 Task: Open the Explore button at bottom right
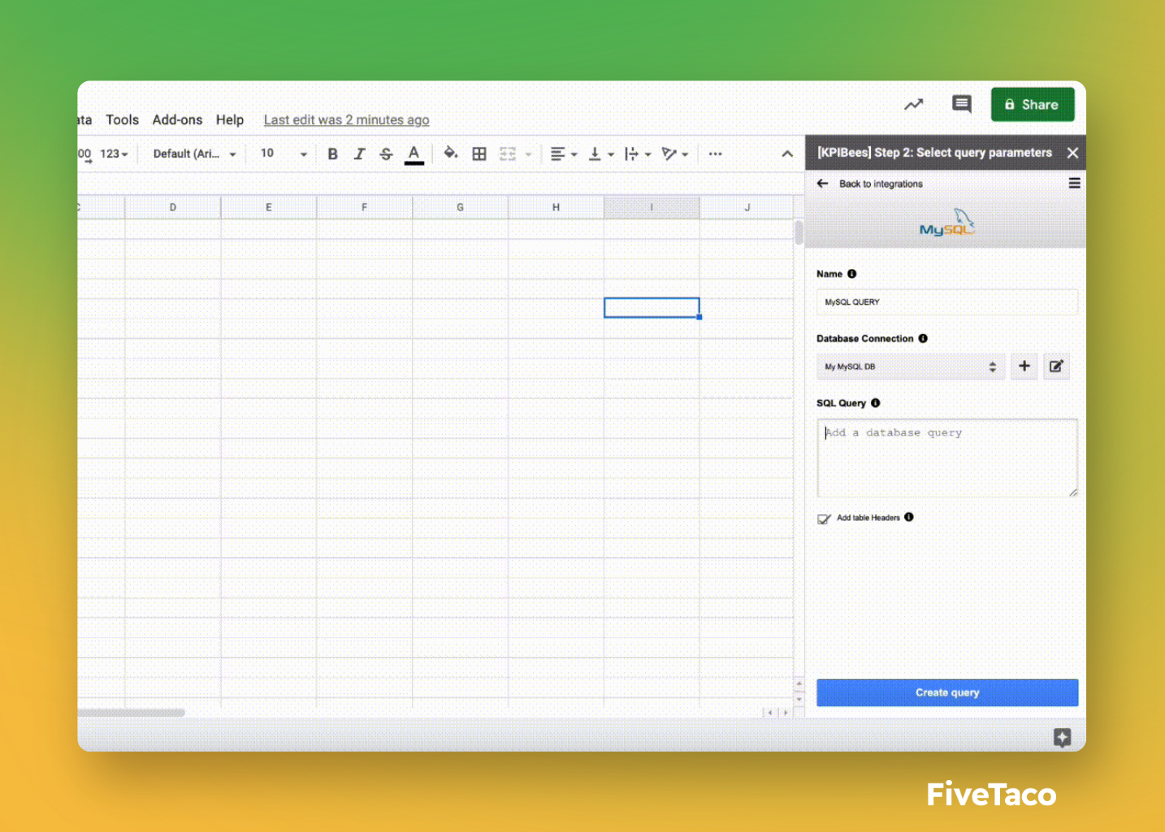pyautogui.click(x=1062, y=738)
